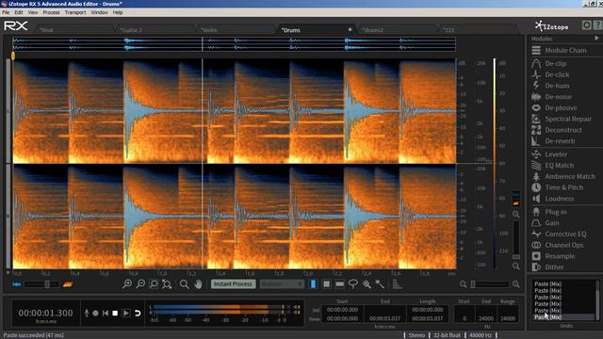
Task: Toggle the microphone input monitor icon
Action: 87,314
